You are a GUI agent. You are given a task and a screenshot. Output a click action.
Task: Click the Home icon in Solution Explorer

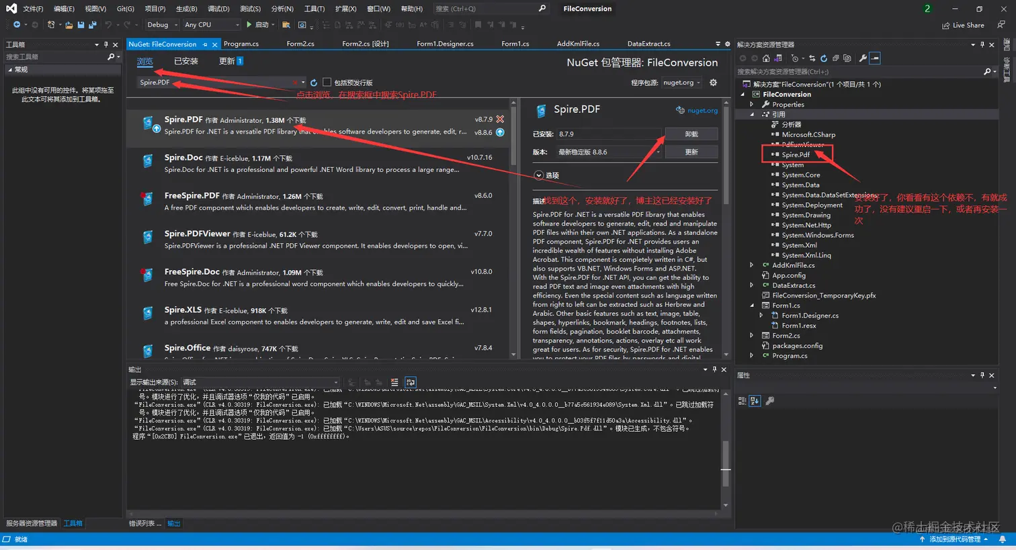(x=766, y=58)
